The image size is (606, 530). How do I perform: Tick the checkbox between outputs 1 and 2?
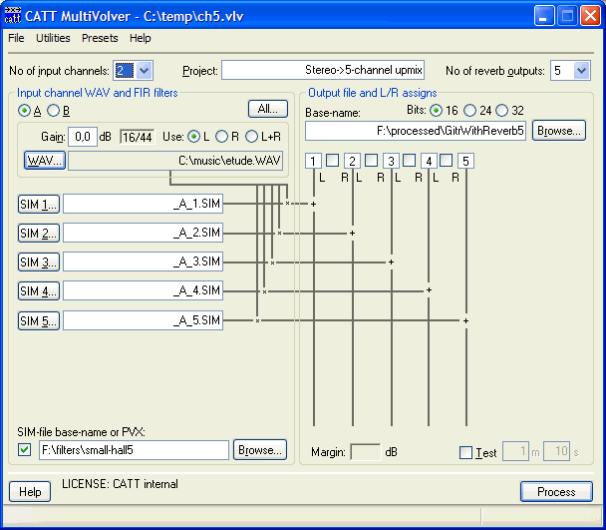332,160
